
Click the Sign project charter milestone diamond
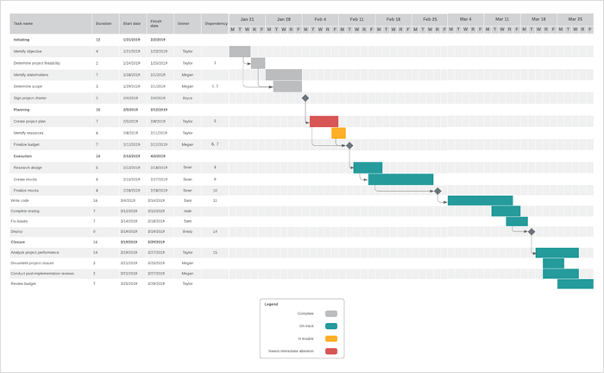305,98
